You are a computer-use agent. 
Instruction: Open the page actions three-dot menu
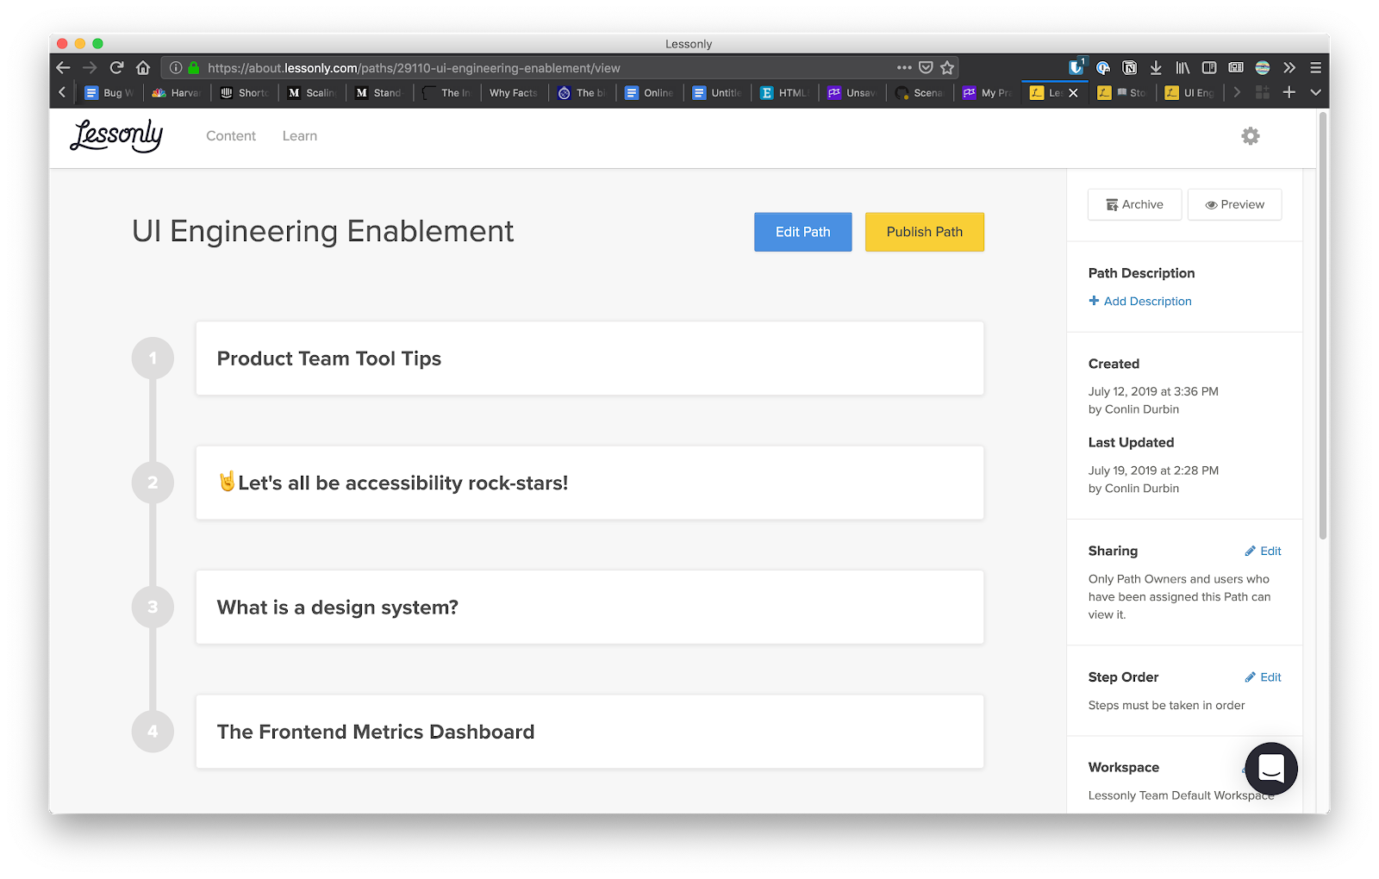click(904, 67)
